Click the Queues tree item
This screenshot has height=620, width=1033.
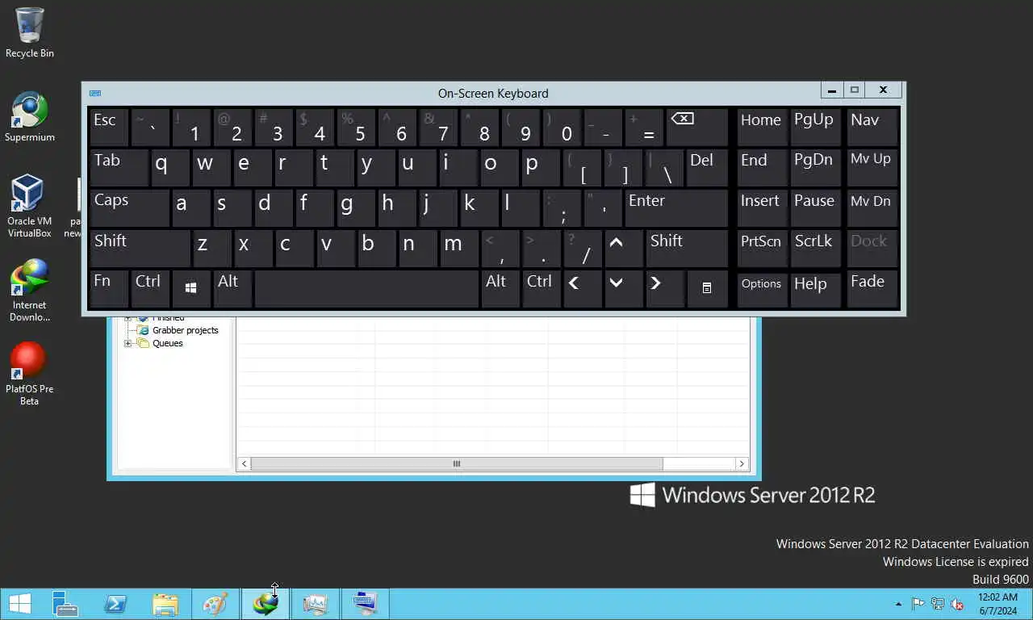168,343
